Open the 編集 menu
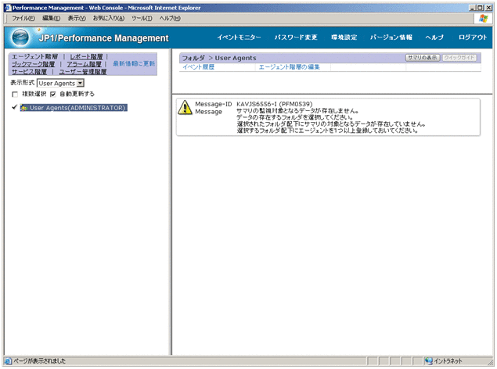Image resolution: width=497 pixels, height=369 pixels. coord(51,18)
